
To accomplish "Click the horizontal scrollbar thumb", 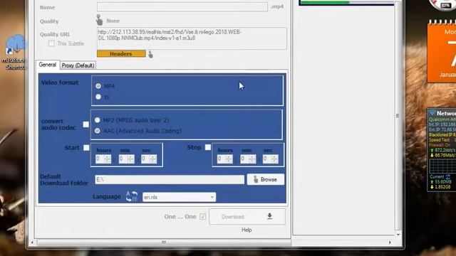I will (x=164, y=242).
